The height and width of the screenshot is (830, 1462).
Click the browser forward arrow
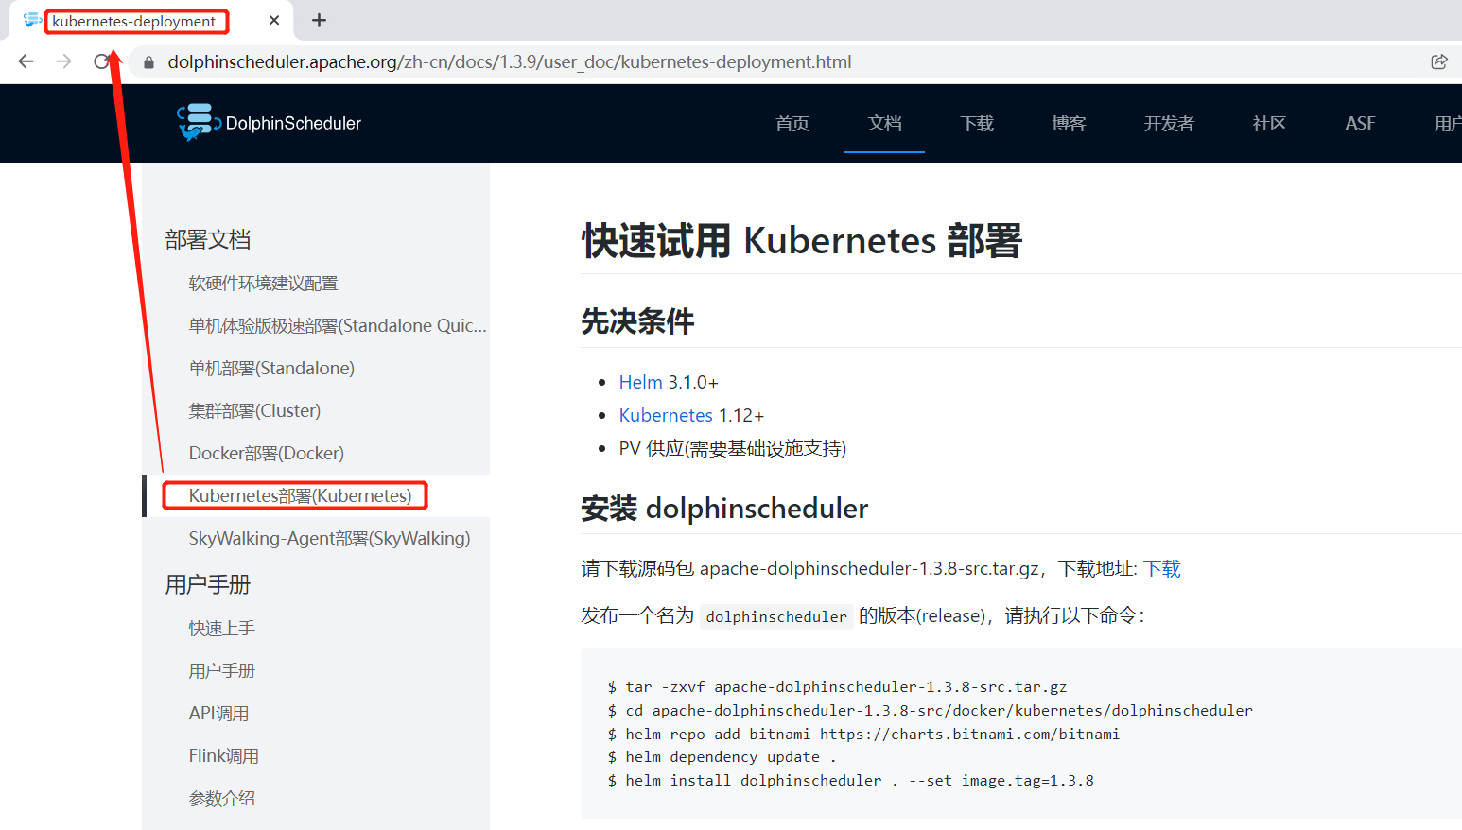point(64,61)
